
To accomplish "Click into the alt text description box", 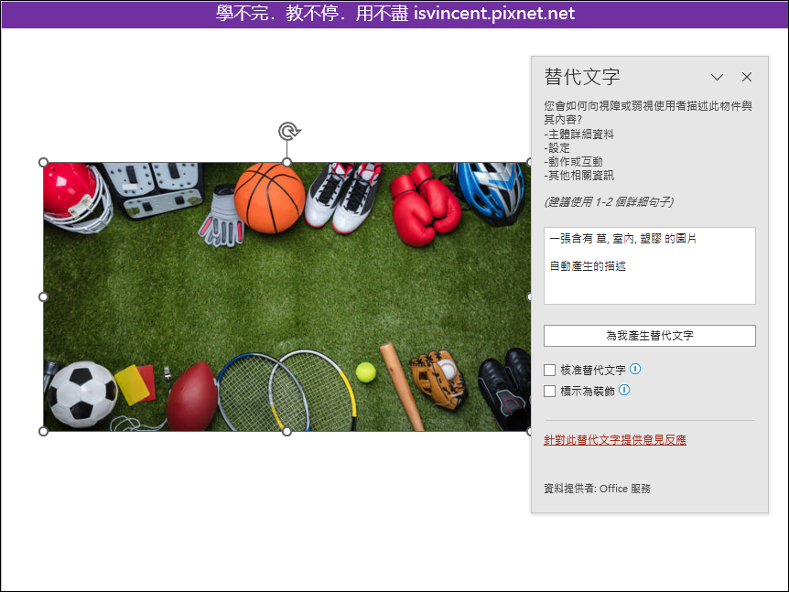I will tap(650, 265).
